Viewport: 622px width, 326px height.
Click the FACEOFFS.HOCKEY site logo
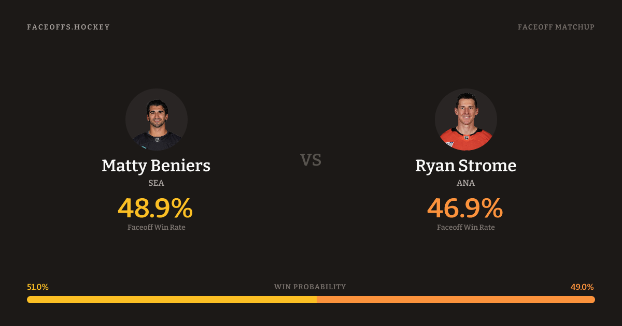click(68, 27)
